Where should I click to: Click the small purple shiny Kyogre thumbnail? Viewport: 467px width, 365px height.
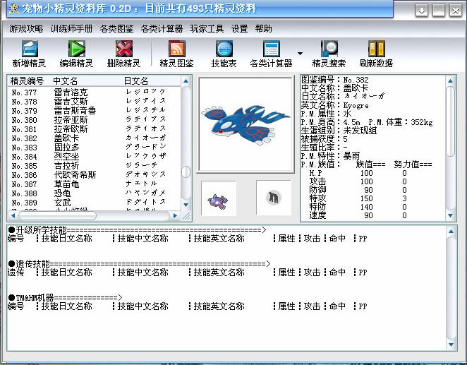tap(219, 198)
